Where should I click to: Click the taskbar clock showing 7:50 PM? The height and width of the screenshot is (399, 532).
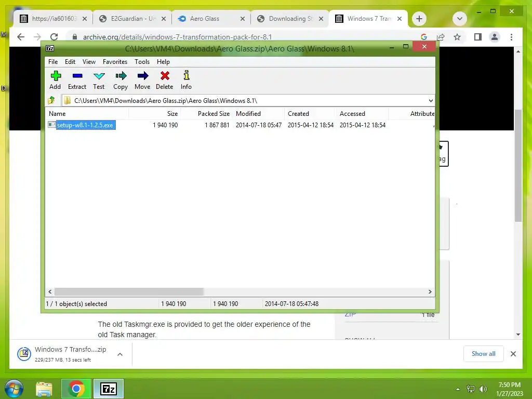pos(509,389)
